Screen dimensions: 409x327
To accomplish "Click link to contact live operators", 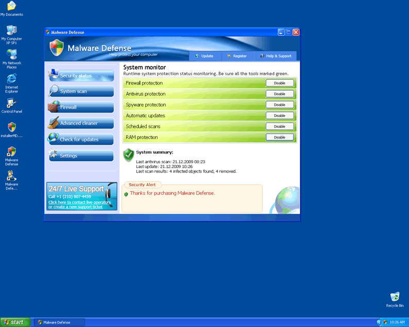I will [x=79, y=202].
